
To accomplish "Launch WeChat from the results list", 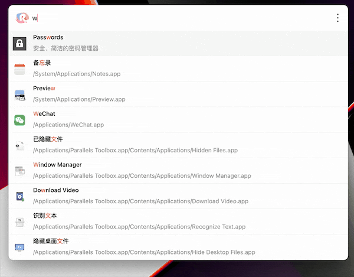I will [45, 114].
